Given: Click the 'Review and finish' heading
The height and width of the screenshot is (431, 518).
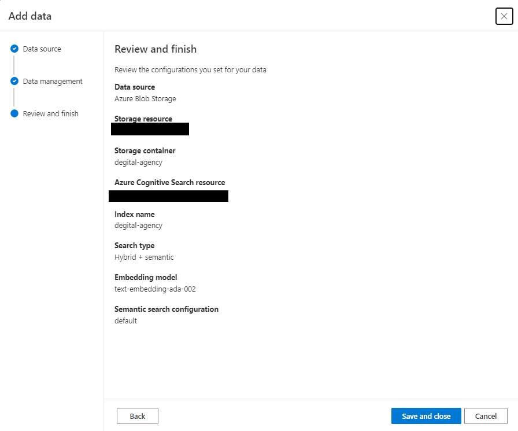Looking at the screenshot, I should (156, 49).
